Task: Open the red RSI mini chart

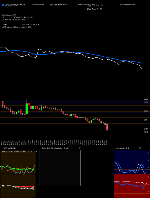Action: pos(132,186)
